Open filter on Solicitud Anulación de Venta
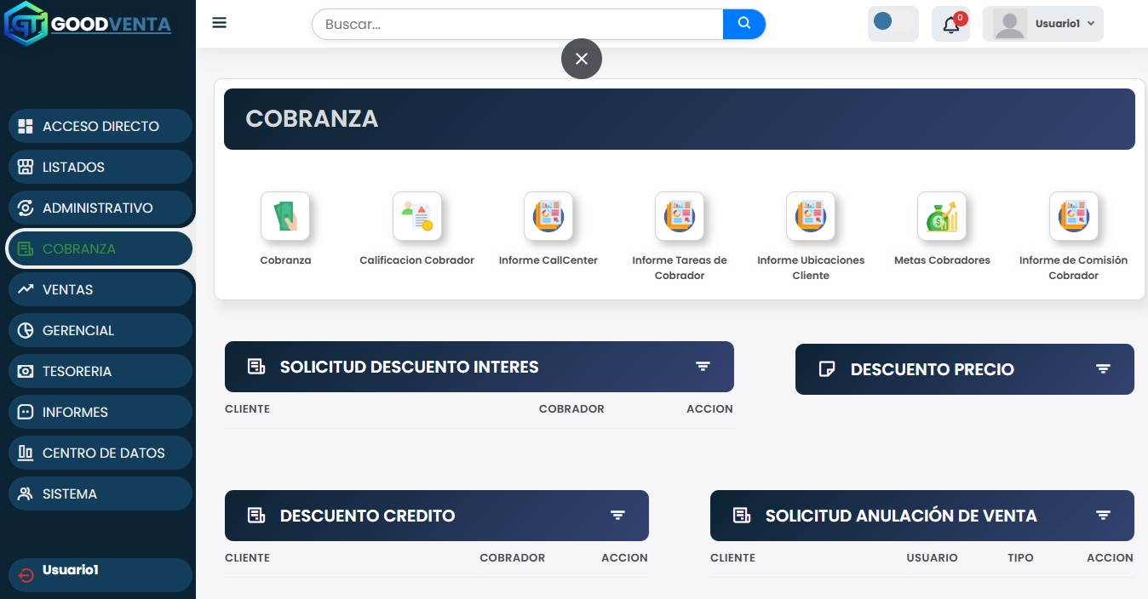 [x=1103, y=516]
